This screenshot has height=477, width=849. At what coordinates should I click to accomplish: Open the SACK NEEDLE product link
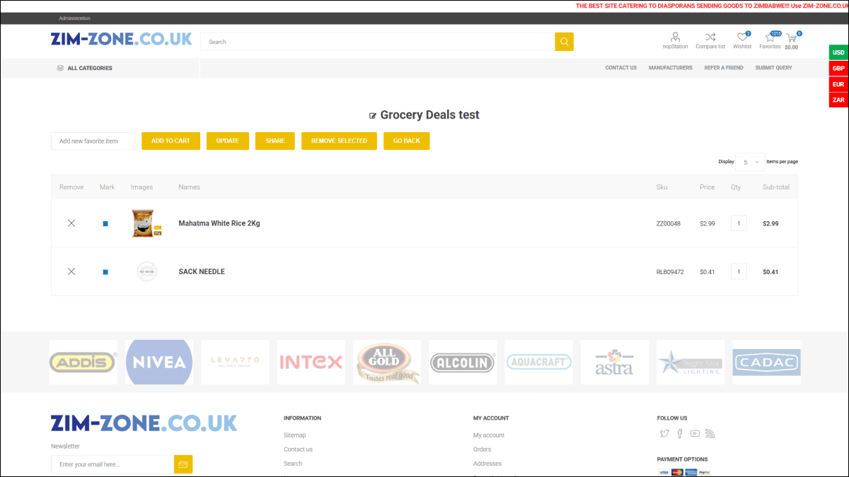[202, 271]
